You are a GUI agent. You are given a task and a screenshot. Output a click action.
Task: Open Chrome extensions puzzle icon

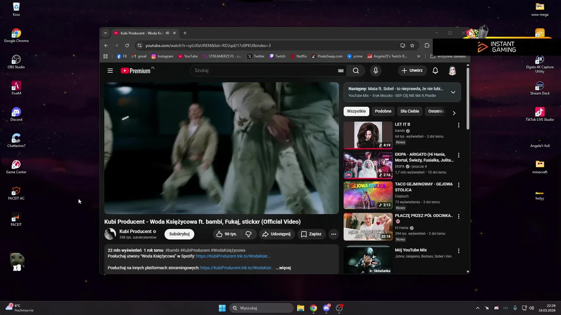pyautogui.click(x=427, y=45)
